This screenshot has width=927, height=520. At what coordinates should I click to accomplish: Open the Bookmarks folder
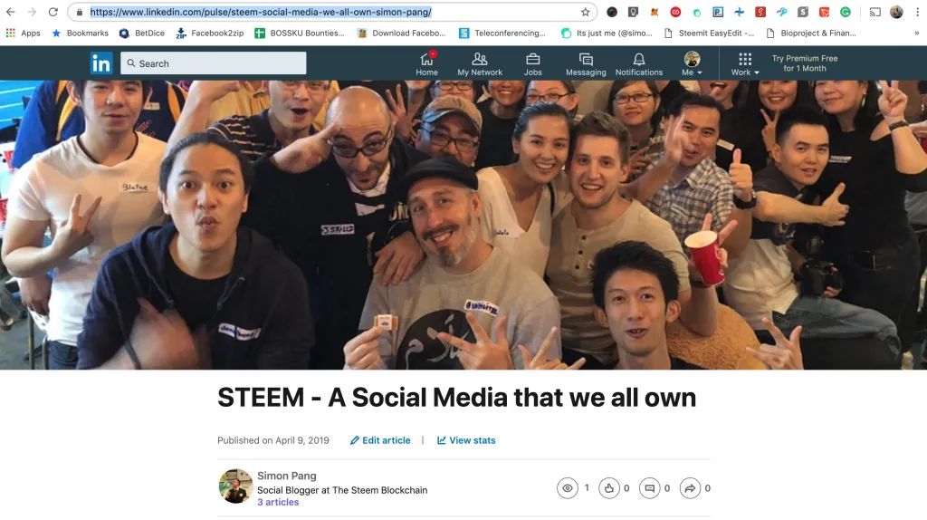(x=81, y=34)
